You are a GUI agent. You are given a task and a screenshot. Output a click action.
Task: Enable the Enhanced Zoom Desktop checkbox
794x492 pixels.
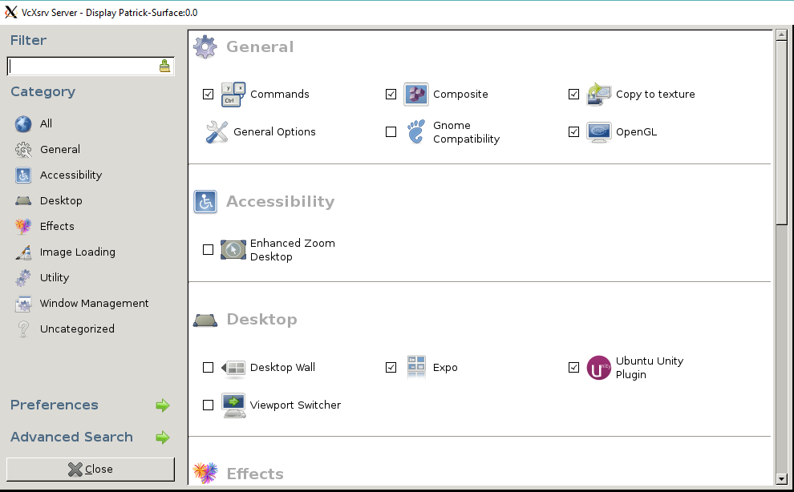click(x=208, y=249)
